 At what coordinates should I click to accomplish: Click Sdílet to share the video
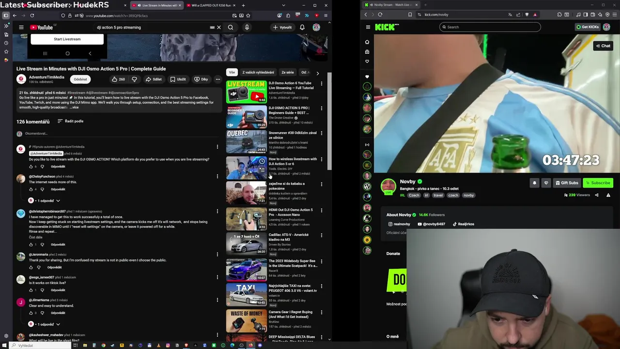154,79
